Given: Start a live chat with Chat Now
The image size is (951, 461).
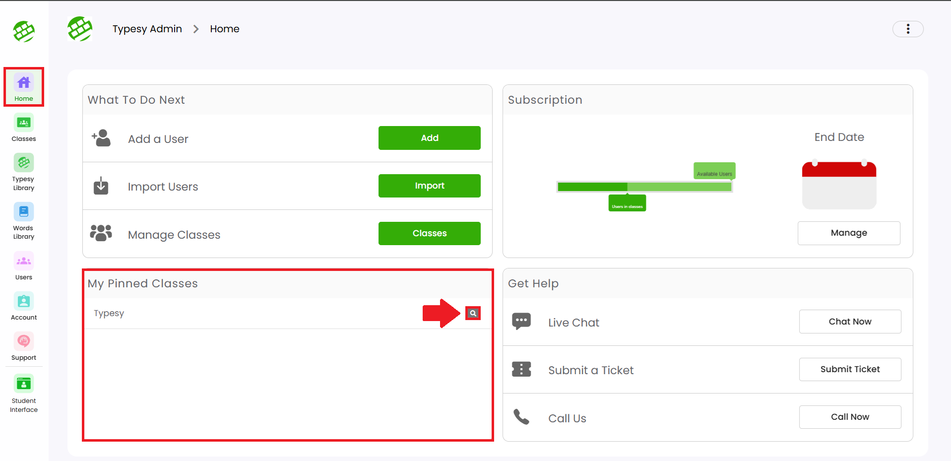Looking at the screenshot, I should tap(849, 322).
